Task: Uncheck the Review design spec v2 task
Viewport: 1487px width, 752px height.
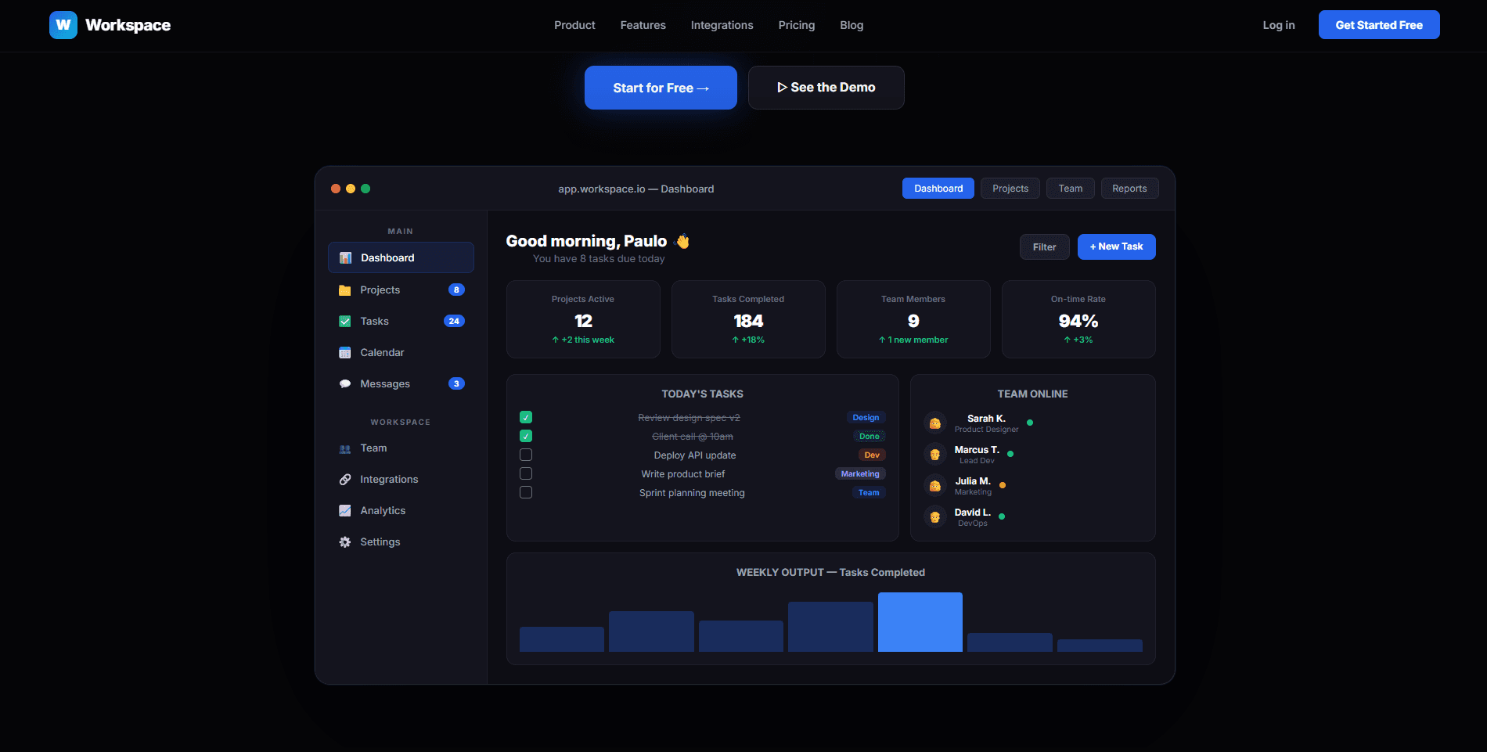Action: pyautogui.click(x=526, y=417)
